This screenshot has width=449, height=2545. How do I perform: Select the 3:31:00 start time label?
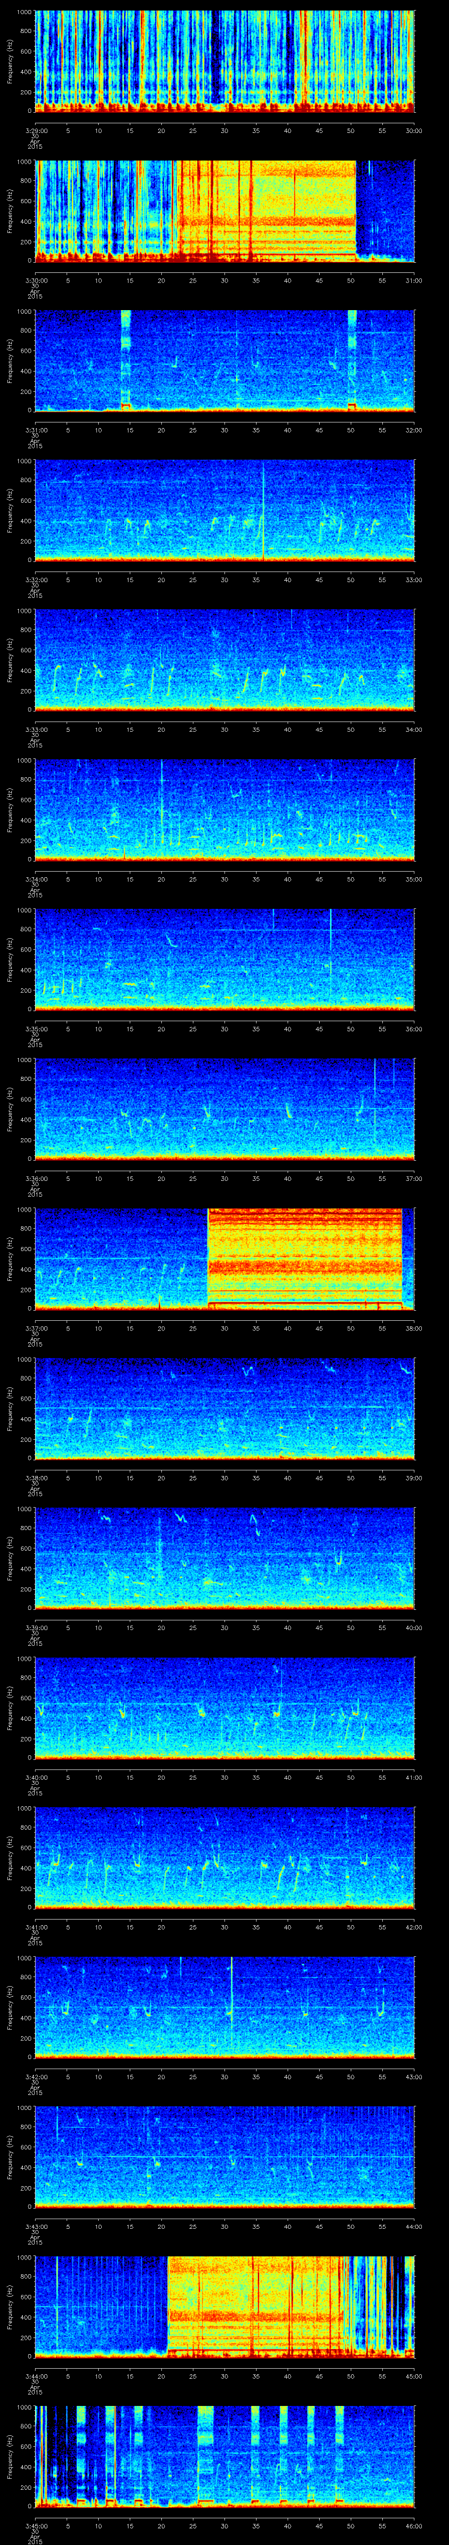(36, 430)
